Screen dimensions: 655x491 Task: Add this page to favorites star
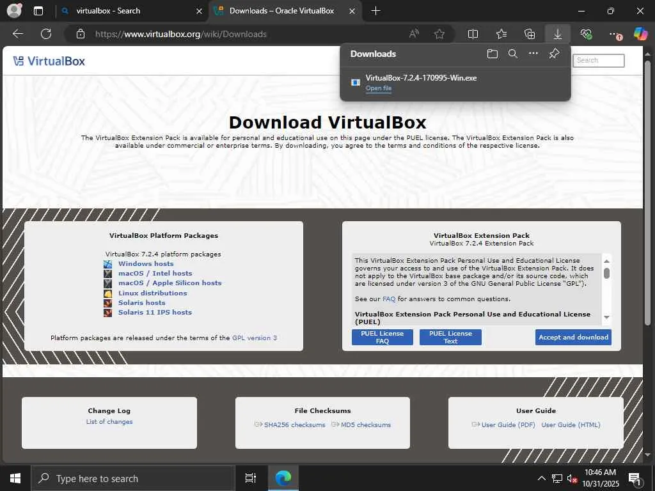(439, 34)
